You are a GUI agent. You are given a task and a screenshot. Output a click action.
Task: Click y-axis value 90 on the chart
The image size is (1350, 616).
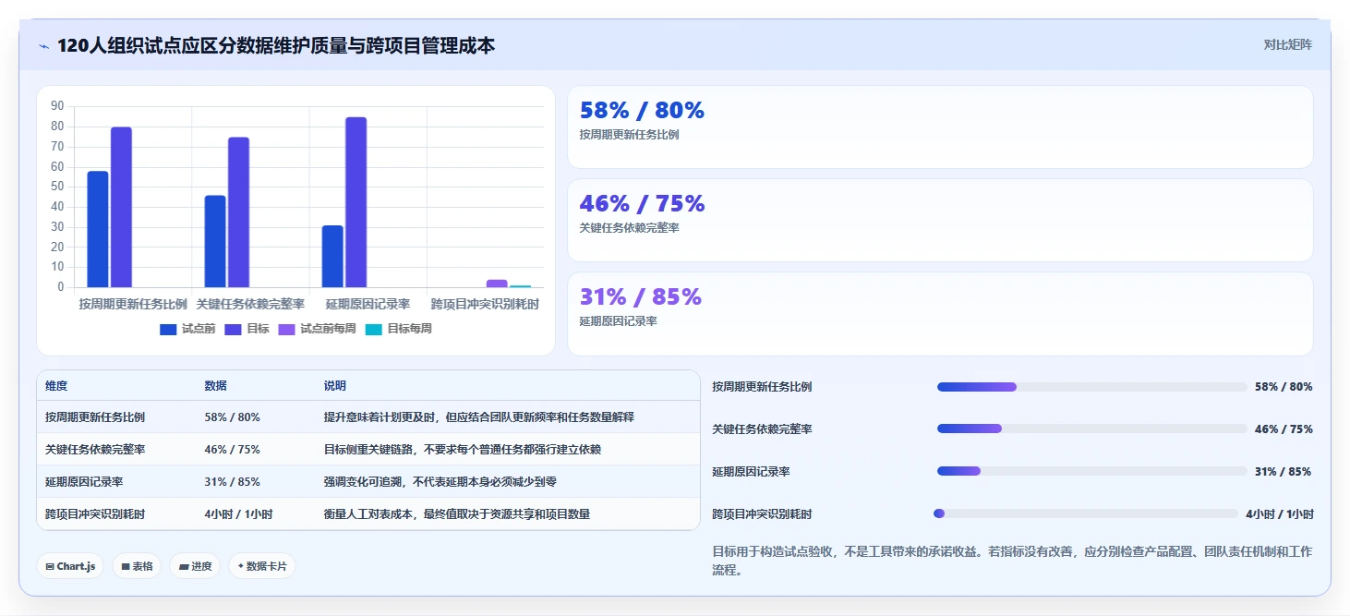pos(57,106)
